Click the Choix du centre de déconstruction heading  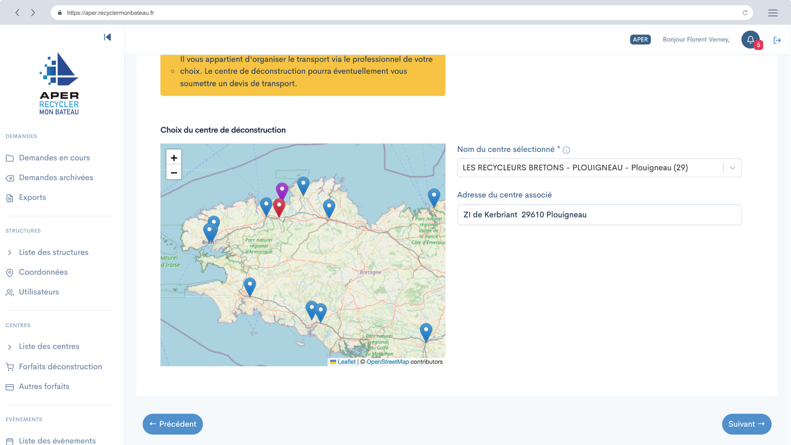click(x=223, y=130)
